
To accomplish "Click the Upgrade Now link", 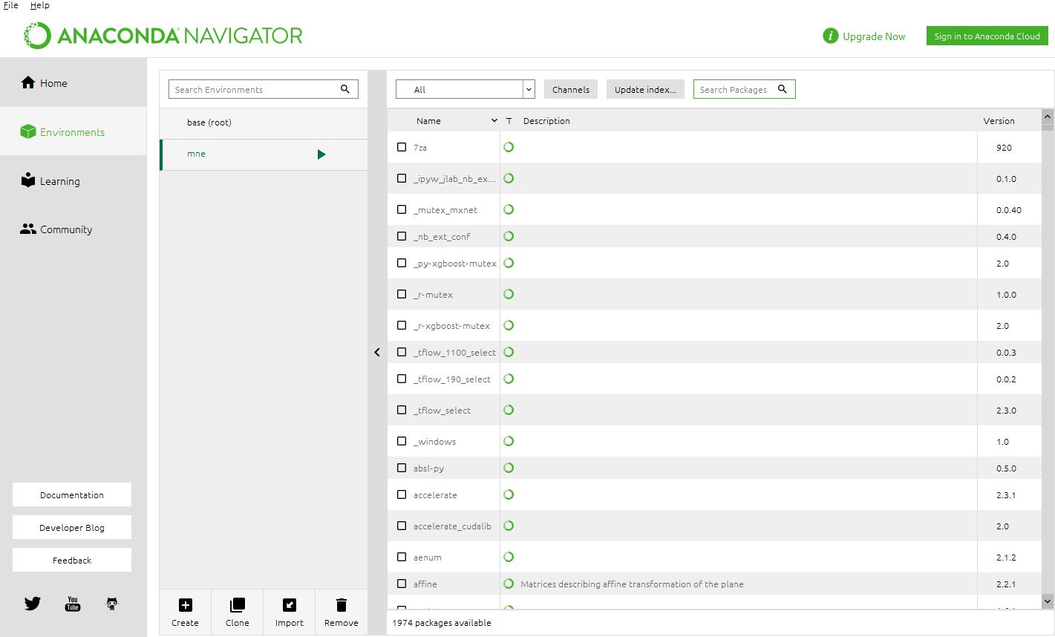I will (x=874, y=36).
